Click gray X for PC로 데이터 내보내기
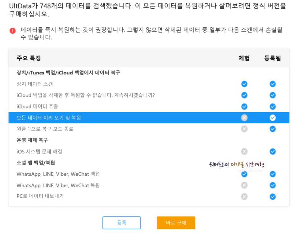This screenshot has height=235, width=300. (x=244, y=197)
